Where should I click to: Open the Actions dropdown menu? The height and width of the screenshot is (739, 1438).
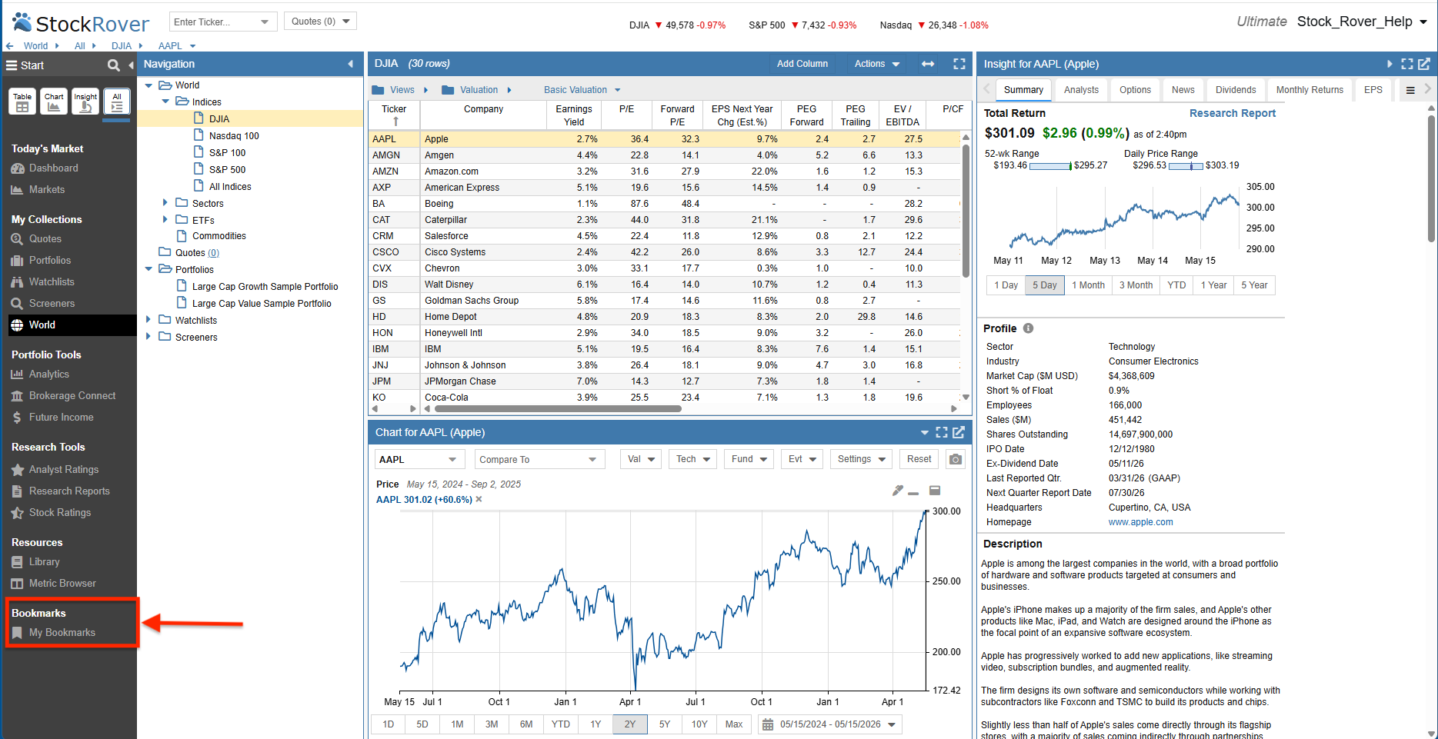coord(876,64)
